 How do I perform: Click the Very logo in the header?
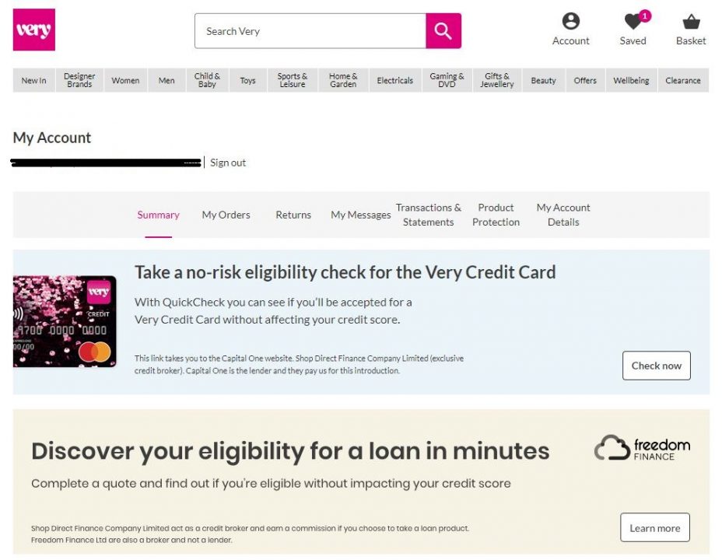pos(34,30)
